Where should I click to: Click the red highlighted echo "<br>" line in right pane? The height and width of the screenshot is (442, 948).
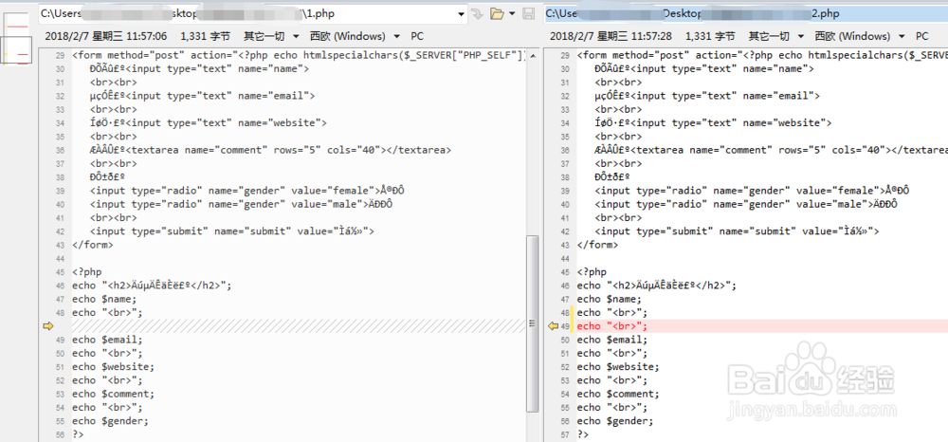pyautogui.click(x=762, y=326)
